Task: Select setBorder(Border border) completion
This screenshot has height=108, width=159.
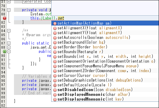Action: click(x=105, y=47)
